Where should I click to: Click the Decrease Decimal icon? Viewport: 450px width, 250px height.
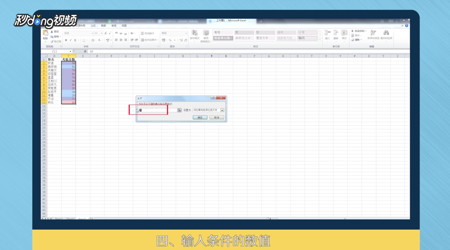(x=186, y=40)
